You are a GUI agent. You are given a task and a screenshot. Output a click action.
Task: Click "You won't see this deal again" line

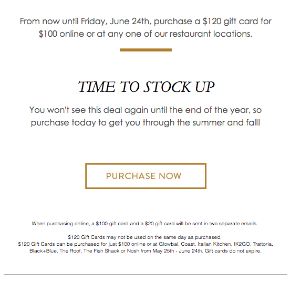[x=146, y=110]
